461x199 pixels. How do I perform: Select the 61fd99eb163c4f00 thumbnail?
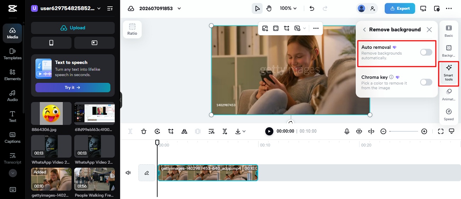[94, 114]
